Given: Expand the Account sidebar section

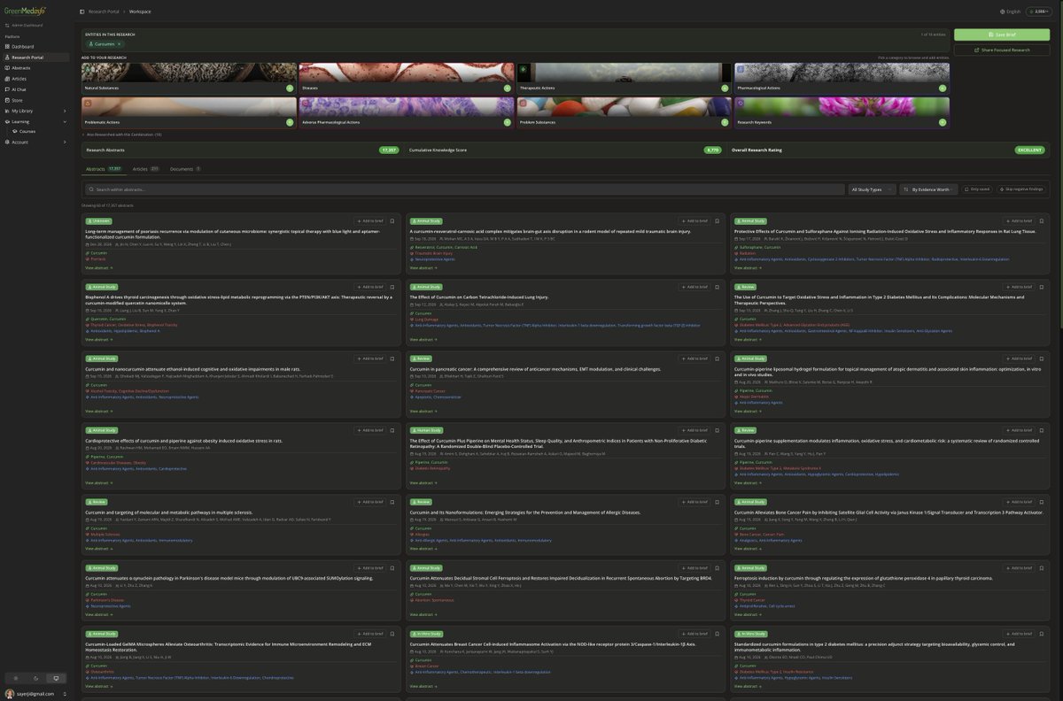Looking at the screenshot, I should 35,142.
